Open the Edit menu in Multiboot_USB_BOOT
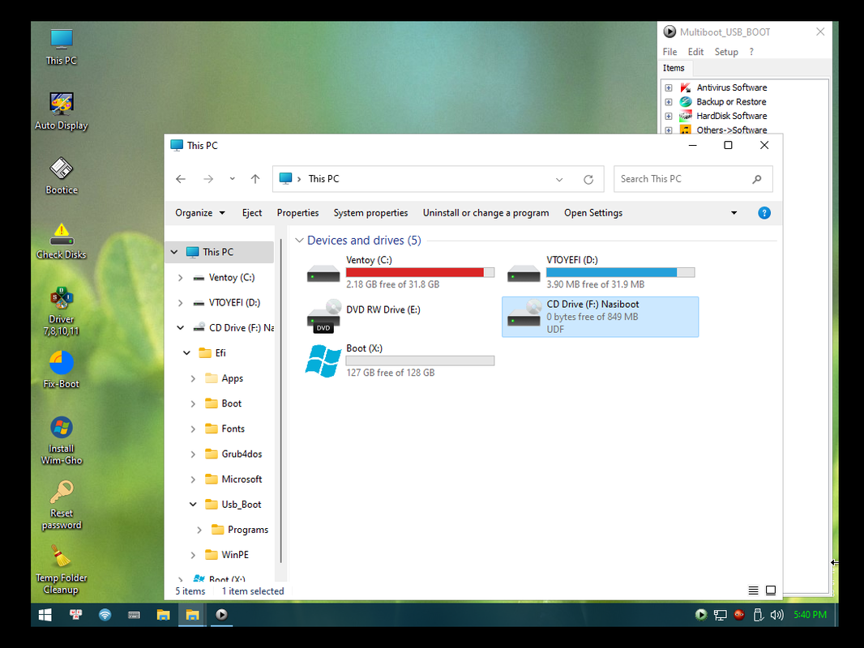 pyautogui.click(x=695, y=52)
